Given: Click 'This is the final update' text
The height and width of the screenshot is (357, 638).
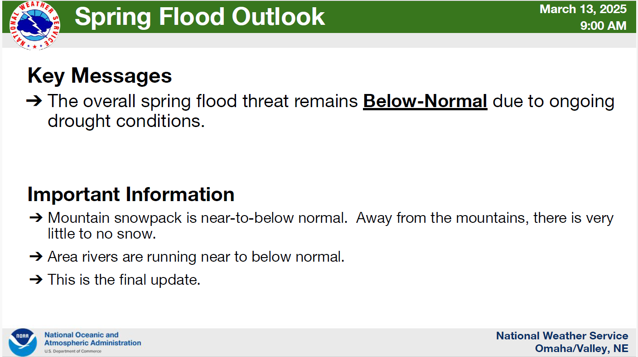Looking at the screenshot, I should tap(124, 280).
